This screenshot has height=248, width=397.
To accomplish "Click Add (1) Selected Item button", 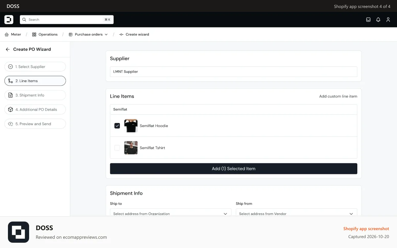I will click(234, 169).
